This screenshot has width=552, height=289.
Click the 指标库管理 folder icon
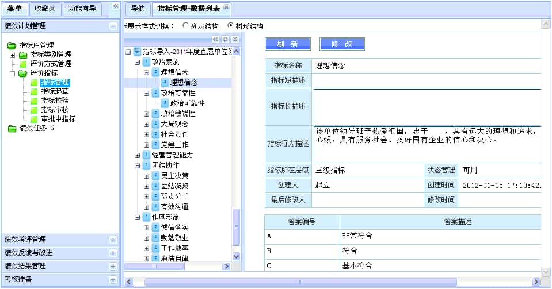12,45
